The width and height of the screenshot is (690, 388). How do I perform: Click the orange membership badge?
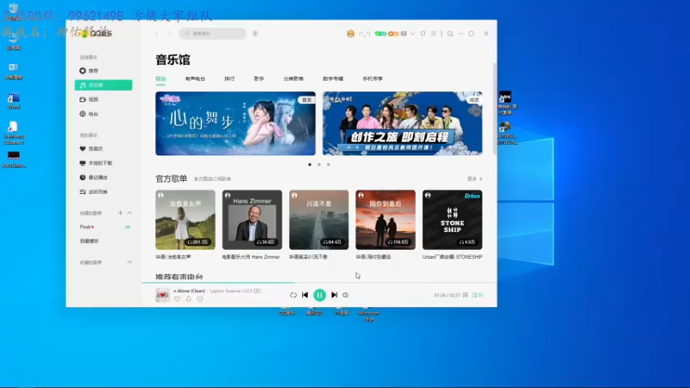(x=393, y=34)
